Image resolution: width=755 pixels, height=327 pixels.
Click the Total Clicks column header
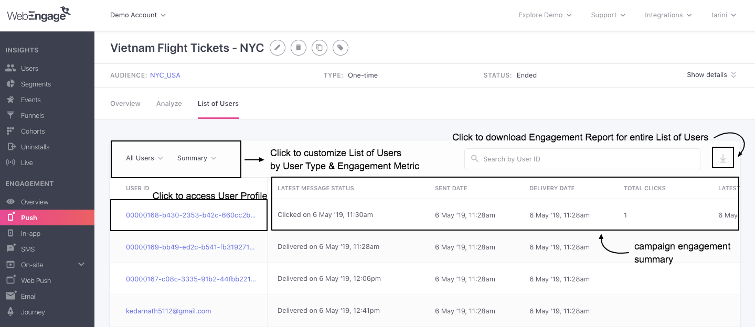645,188
